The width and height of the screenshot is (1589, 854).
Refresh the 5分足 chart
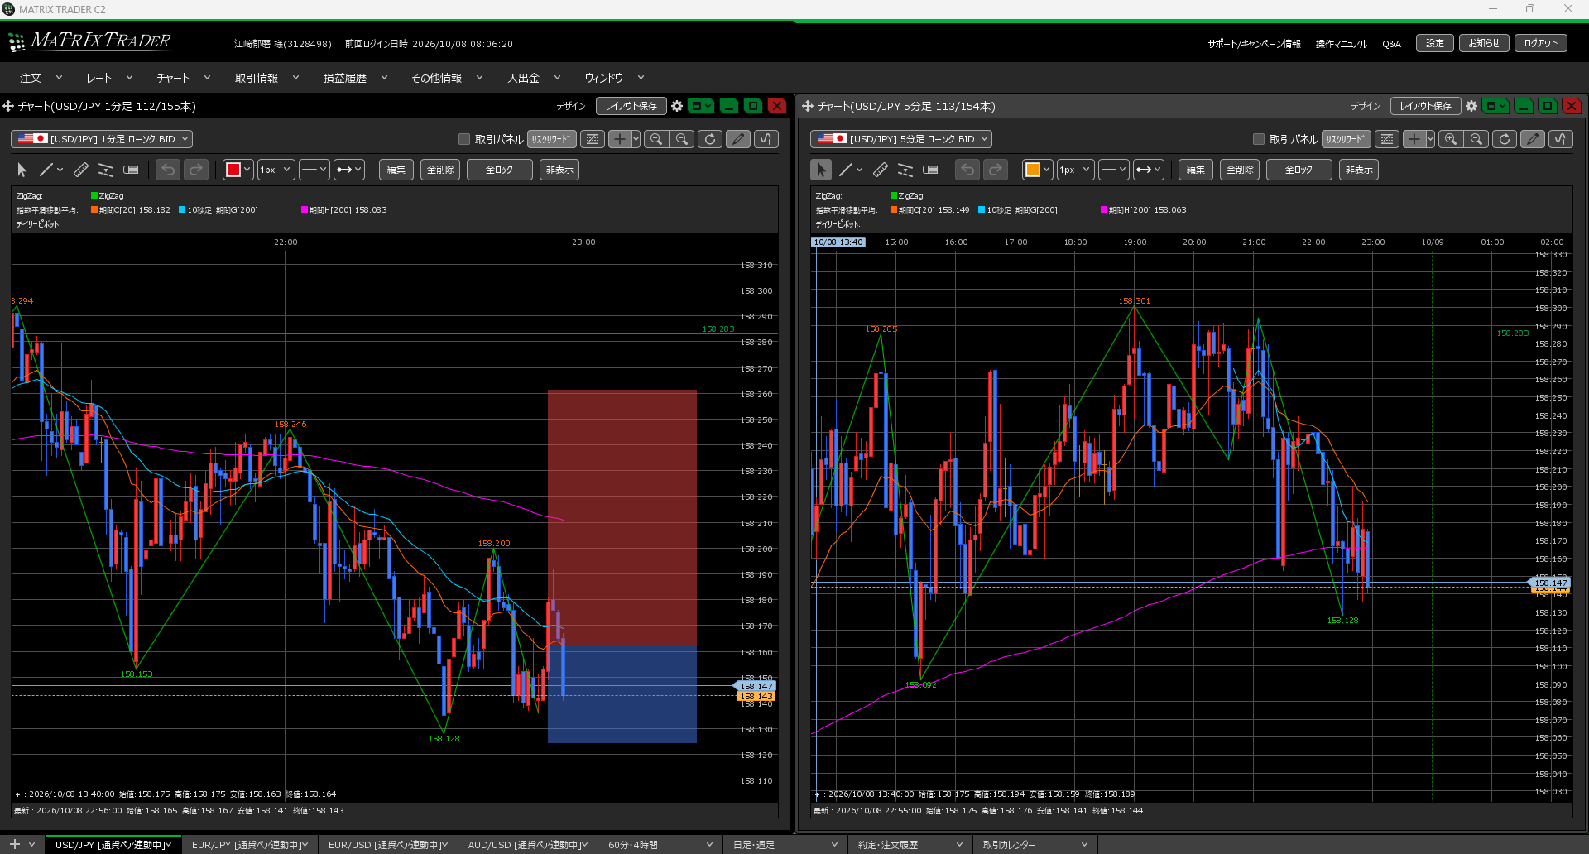(x=1504, y=139)
